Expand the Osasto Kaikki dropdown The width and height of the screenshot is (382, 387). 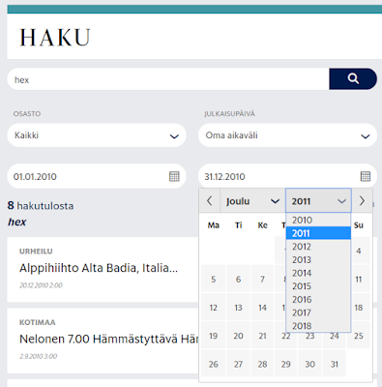pyautogui.click(x=97, y=135)
